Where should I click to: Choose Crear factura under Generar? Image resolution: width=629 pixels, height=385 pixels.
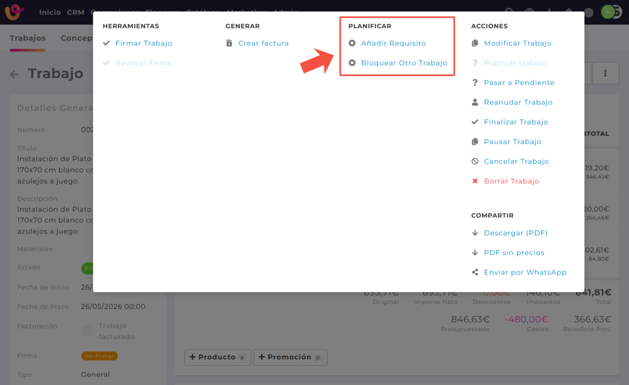263,43
